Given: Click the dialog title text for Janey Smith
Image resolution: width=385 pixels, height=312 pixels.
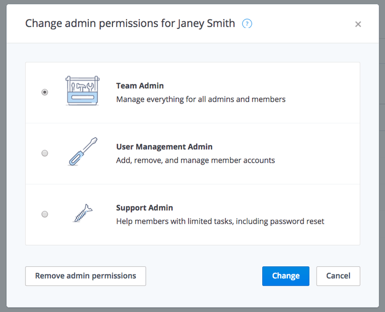Looking at the screenshot, I should (130, 23).
